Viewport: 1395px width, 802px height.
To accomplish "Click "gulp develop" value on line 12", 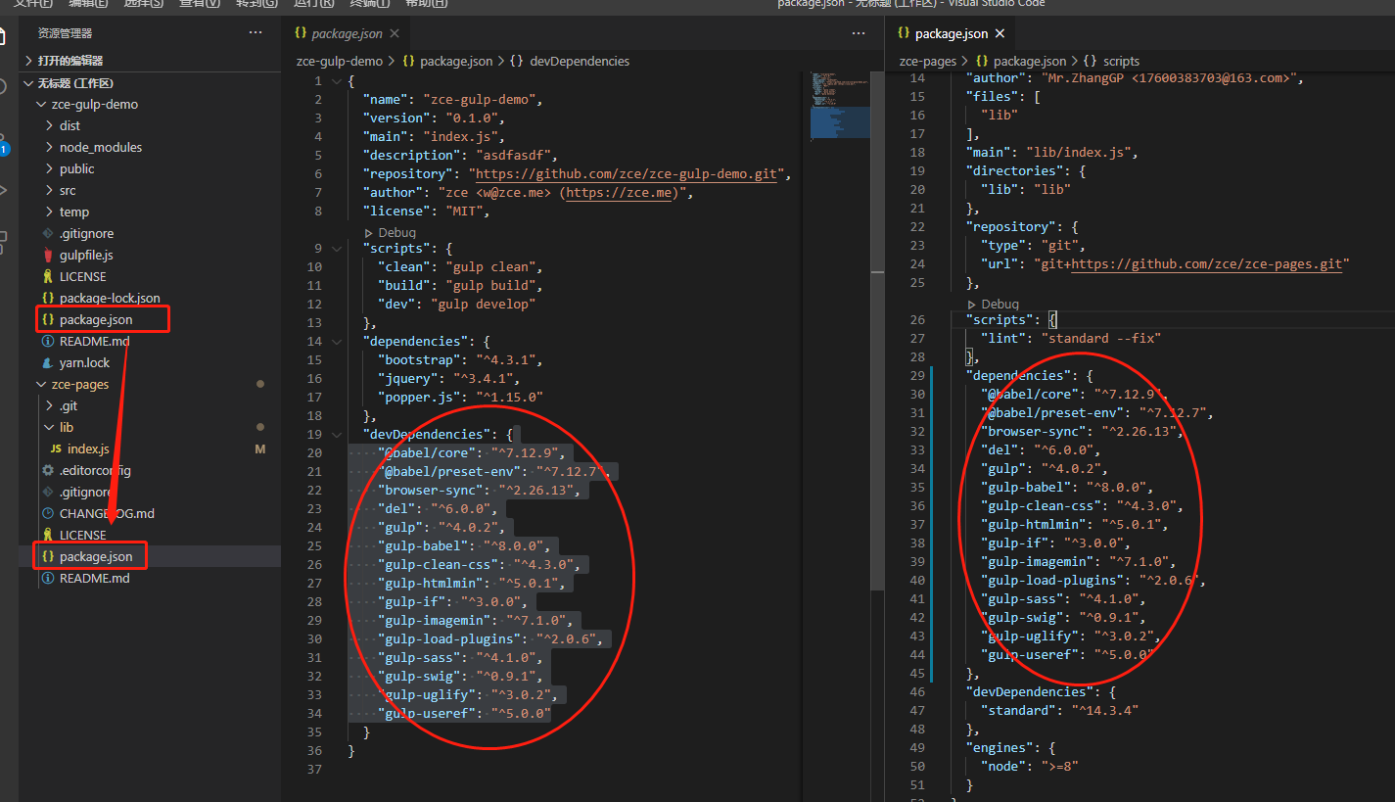I will tap(484, 304).
